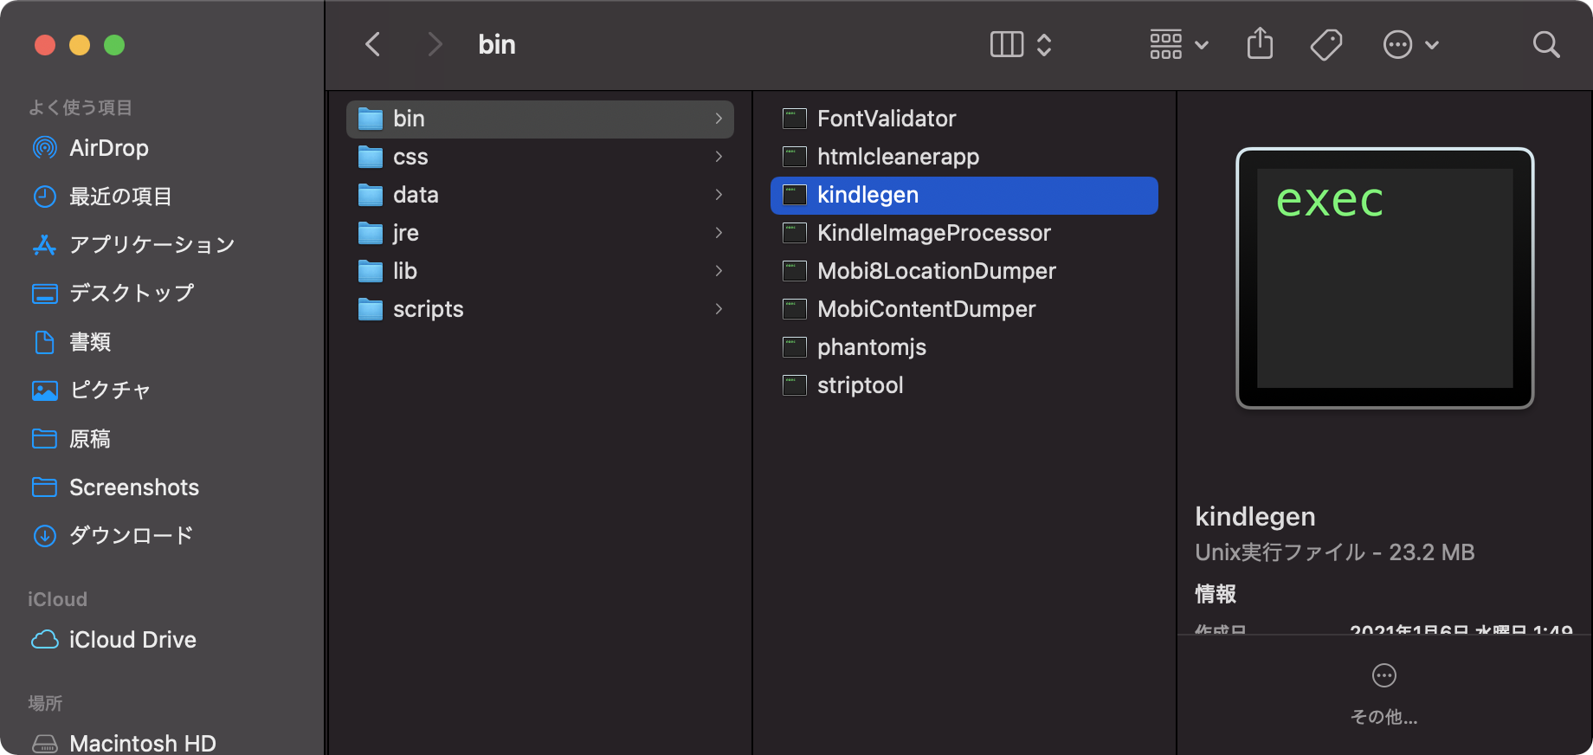Viewport: 1593px width, 755px height.
Task: Select the FontValidator file
Action: pos(886,119)
